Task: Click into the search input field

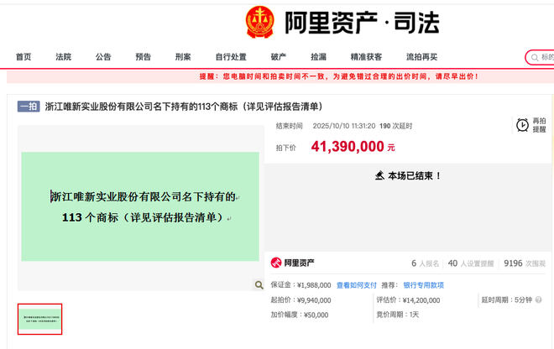Action: click(546, 58)
